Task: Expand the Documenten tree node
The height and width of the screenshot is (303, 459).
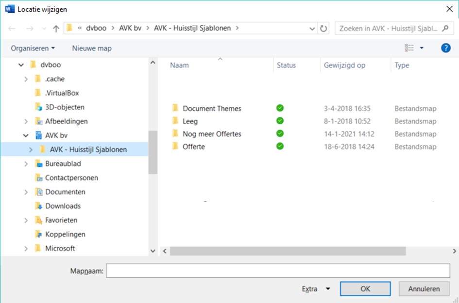Action: pyautogui.click(x=26, y=192)
